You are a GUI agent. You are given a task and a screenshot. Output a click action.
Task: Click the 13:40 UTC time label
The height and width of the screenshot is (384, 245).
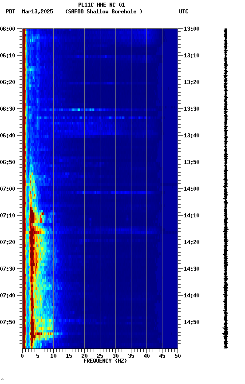tap(192, 136)
